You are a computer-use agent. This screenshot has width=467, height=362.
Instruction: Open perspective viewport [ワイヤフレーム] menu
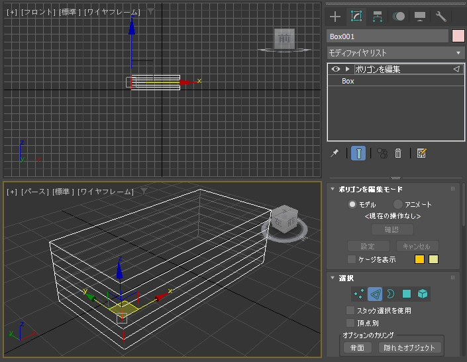pos(105,192)
